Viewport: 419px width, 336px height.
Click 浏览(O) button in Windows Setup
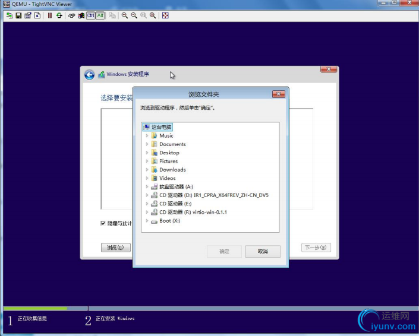pyautogui.click(x=116, y=248)
